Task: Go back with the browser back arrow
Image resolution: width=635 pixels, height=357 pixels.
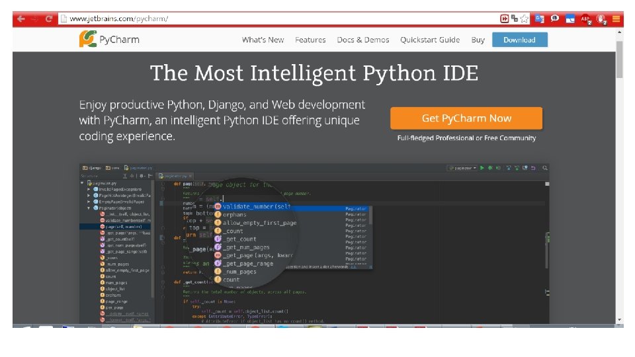Action: click(x=21, y=19)
